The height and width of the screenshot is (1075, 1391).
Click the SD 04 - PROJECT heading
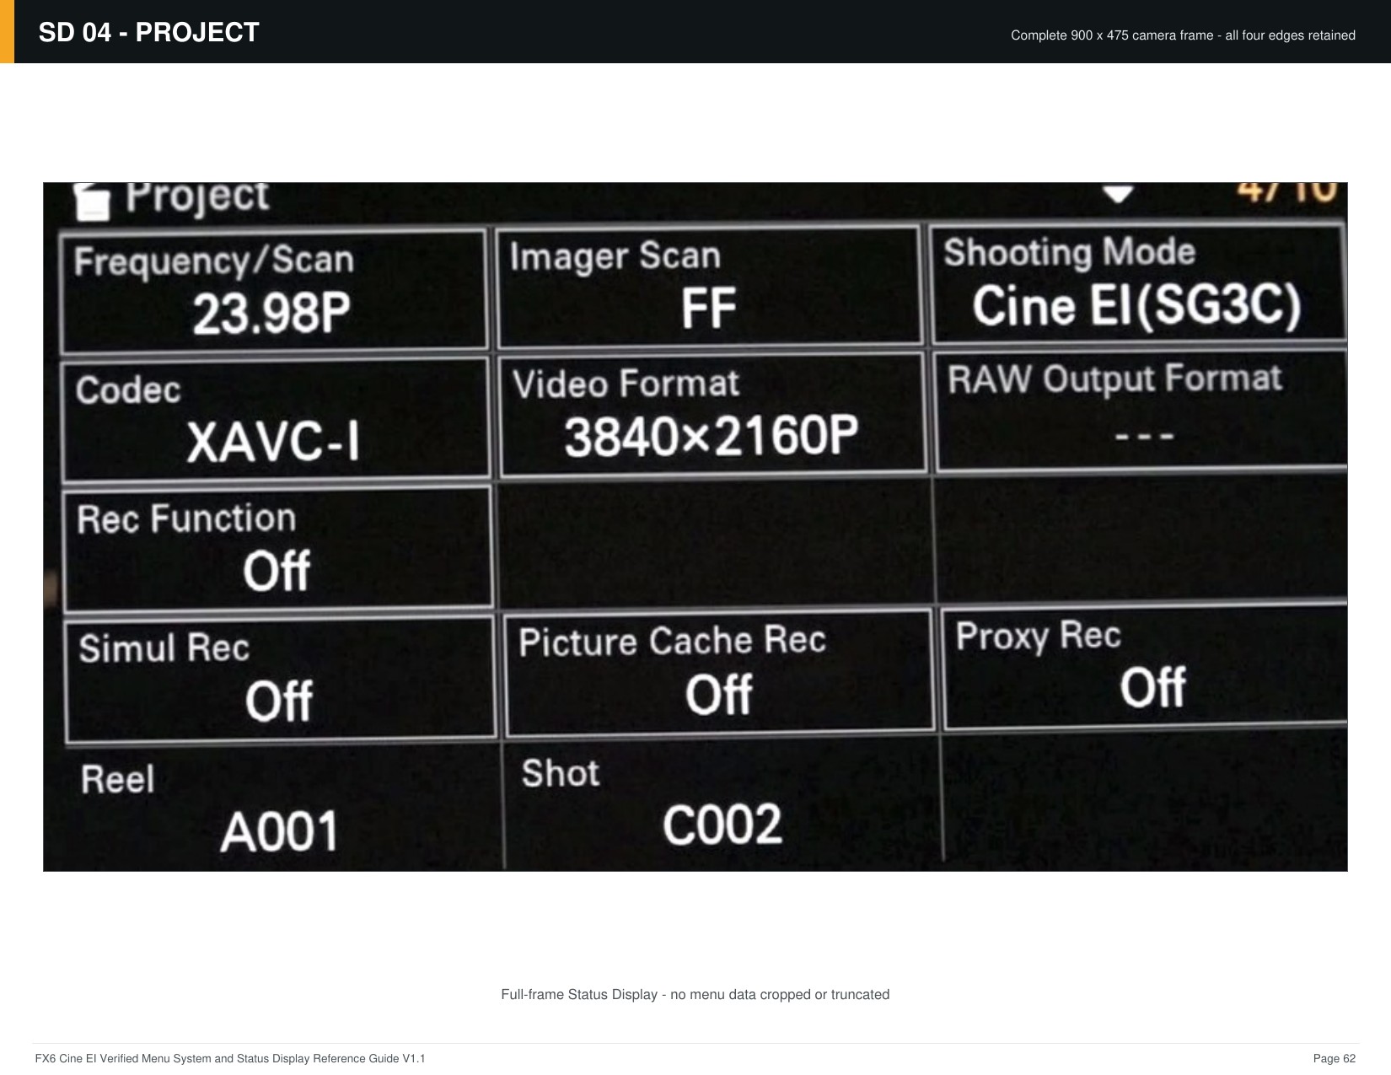point(148,32)
